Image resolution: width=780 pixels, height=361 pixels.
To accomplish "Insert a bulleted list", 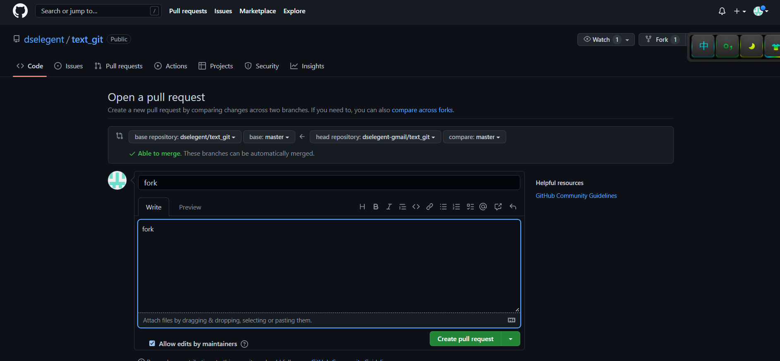I will point(443,207).
